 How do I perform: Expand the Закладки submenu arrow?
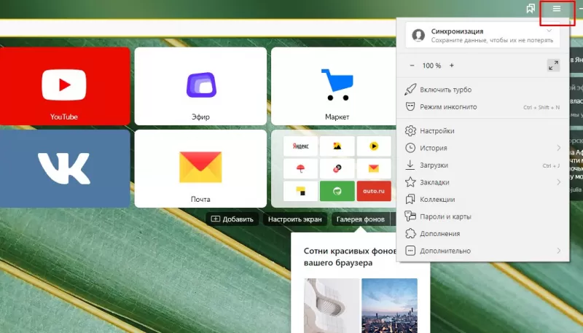[x=559, y=182]
